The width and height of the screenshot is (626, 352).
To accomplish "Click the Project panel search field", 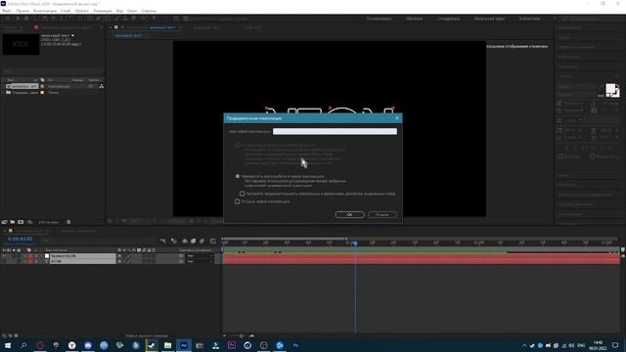I will [x=53, y=71].
